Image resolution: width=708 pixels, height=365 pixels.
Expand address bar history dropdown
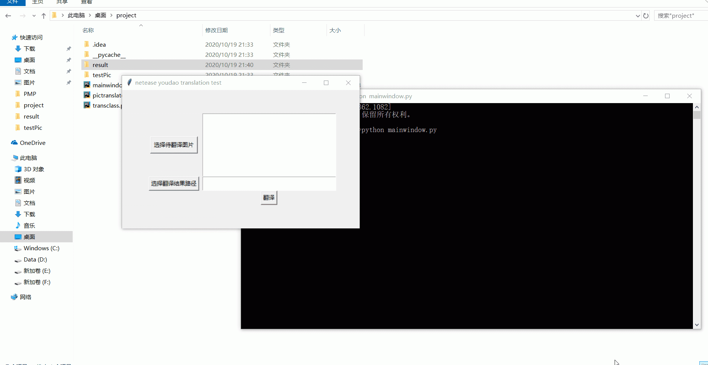(638, 16)
